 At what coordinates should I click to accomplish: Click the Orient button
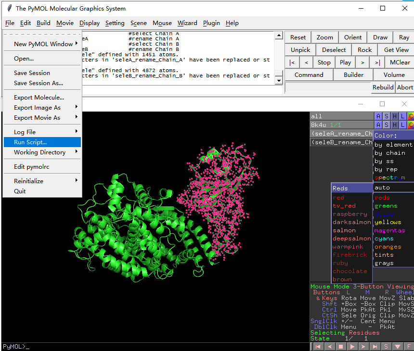(353, 38)
